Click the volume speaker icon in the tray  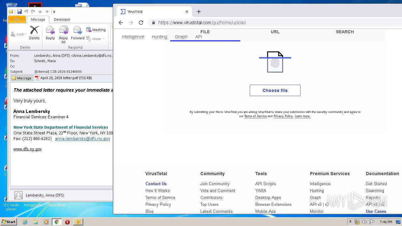(365, 222)
